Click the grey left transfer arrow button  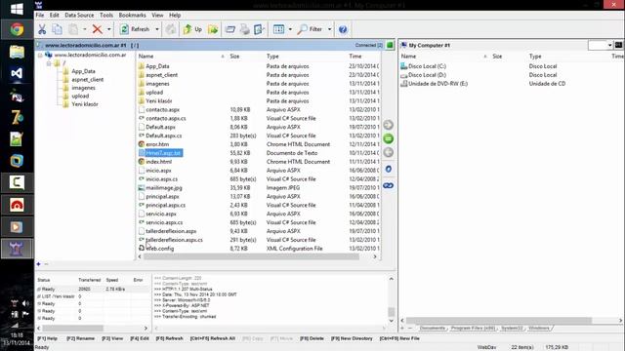tap(389, 152)
